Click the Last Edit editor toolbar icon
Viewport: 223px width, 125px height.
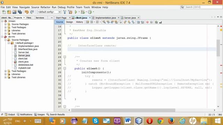87,22
